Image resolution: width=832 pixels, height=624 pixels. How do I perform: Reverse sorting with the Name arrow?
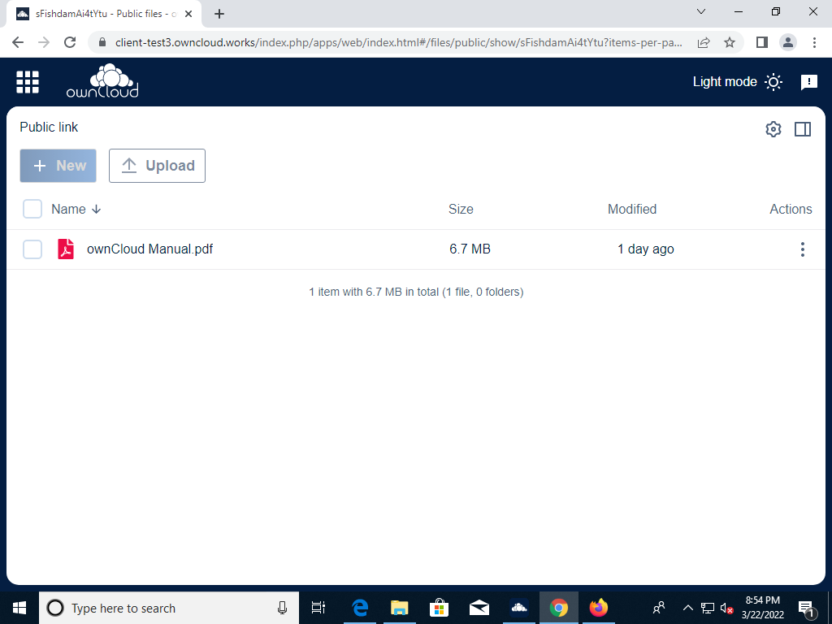click(x=96, y=209)
